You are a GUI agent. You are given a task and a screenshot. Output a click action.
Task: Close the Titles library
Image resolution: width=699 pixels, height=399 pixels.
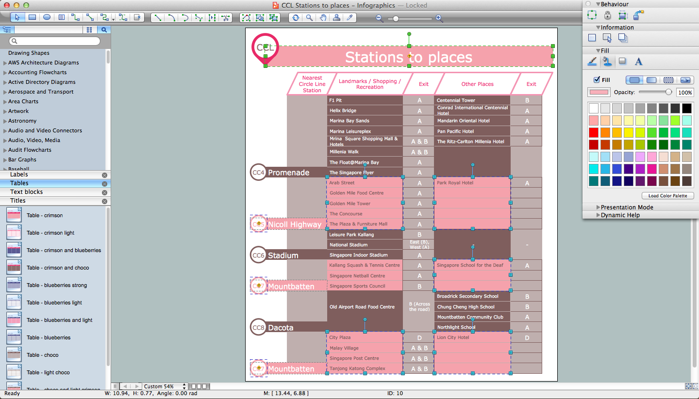click(104, 201)
